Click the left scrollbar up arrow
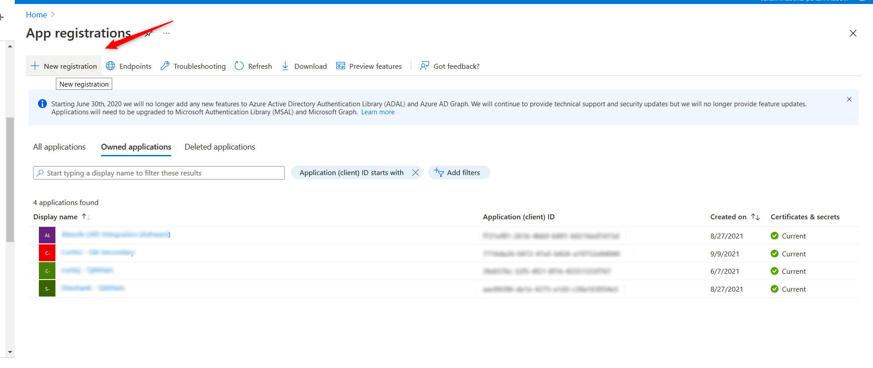The height and width of the screenshot is (368, 873). [x=10, y=46]
